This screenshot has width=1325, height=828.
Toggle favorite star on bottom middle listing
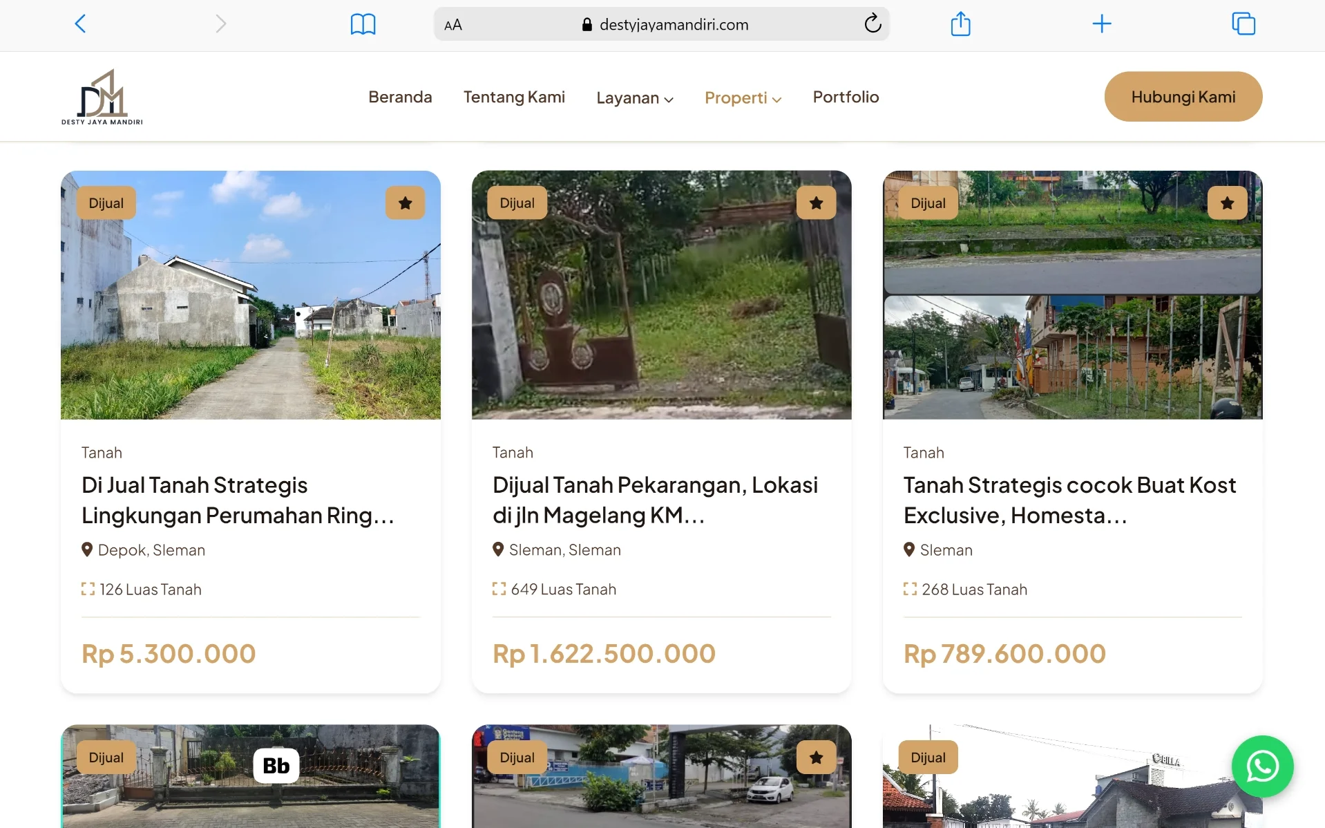816,758
